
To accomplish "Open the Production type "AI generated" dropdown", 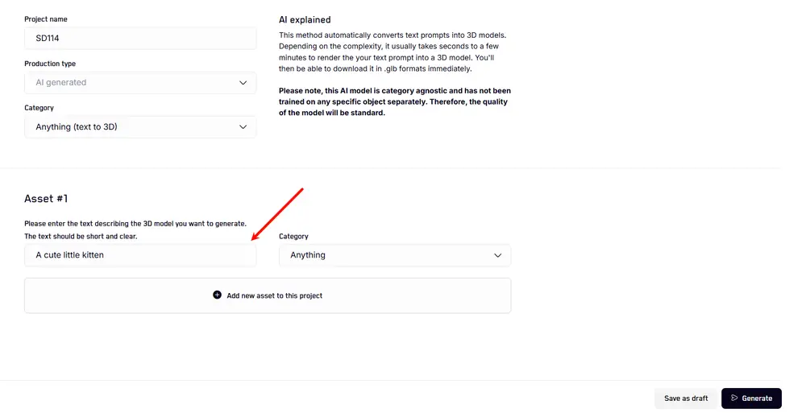I will [140, 82].
